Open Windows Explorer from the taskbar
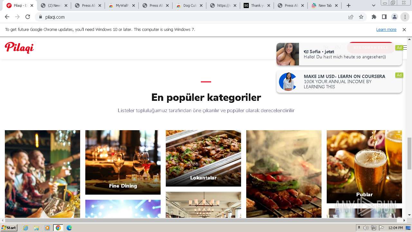 (36, 228)
